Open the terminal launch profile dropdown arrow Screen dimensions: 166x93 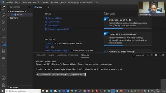(149, 55)
